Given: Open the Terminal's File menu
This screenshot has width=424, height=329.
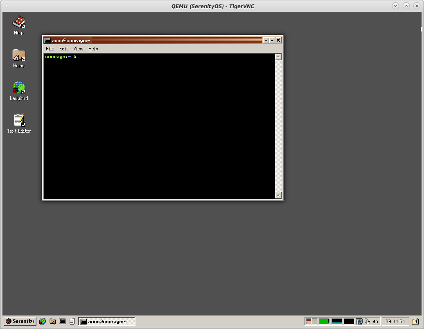Looking at the screenshot, I should pyautogui.click(x=50, y=49).
